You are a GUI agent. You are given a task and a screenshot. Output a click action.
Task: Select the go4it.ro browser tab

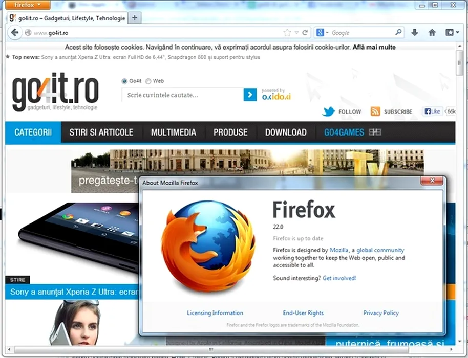[67, 18]
